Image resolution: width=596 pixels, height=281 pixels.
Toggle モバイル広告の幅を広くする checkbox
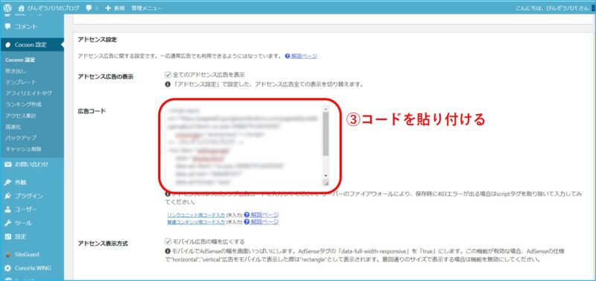(168, 241)
